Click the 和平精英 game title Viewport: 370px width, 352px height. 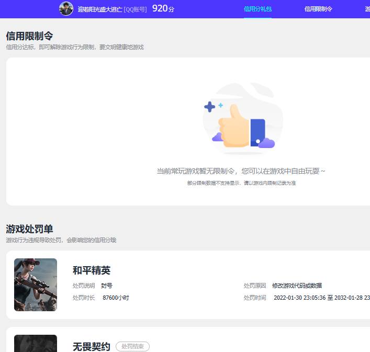[x=92, y=270]
